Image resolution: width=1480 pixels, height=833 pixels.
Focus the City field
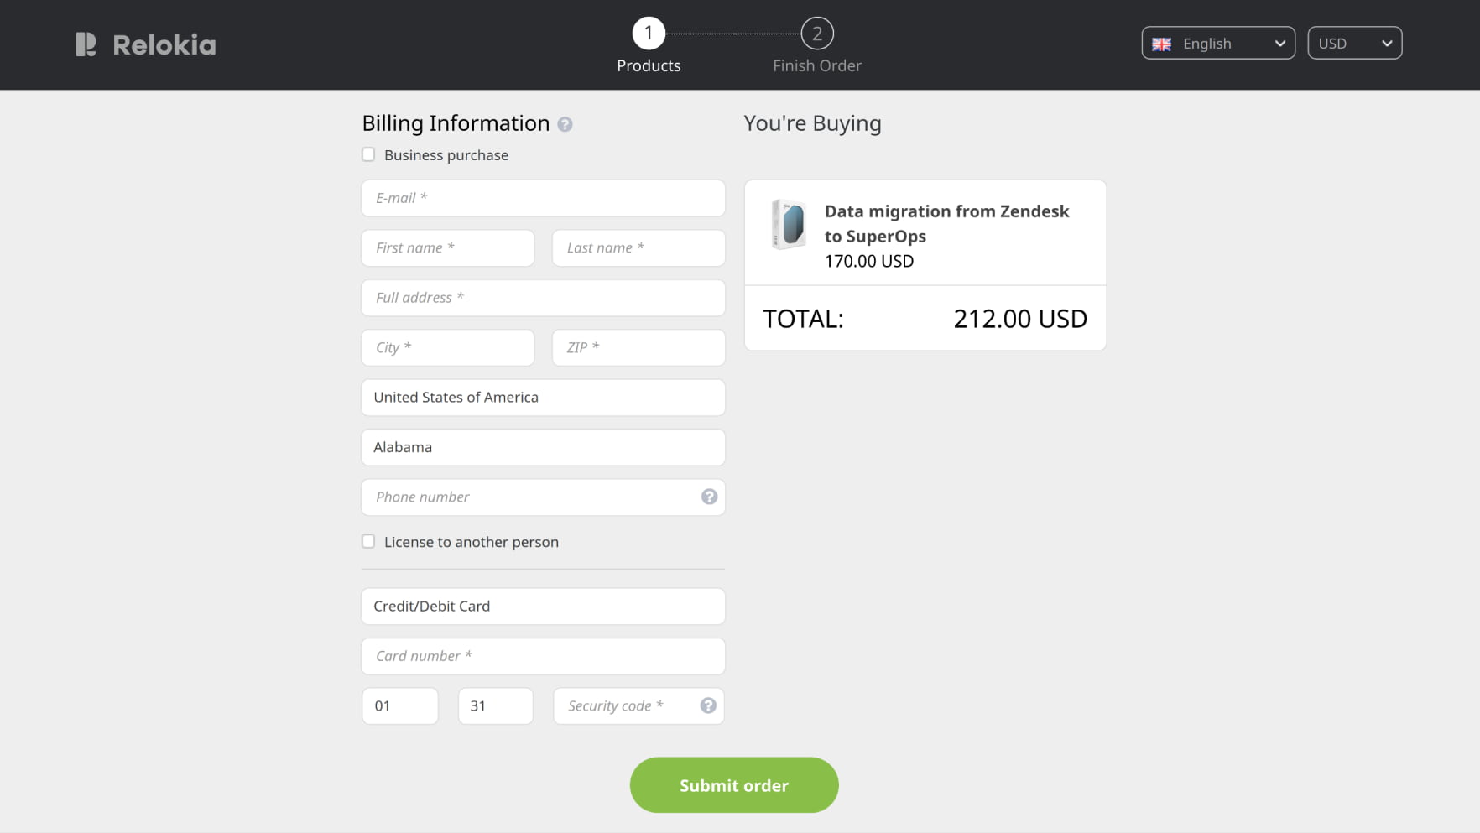(448, 347)
